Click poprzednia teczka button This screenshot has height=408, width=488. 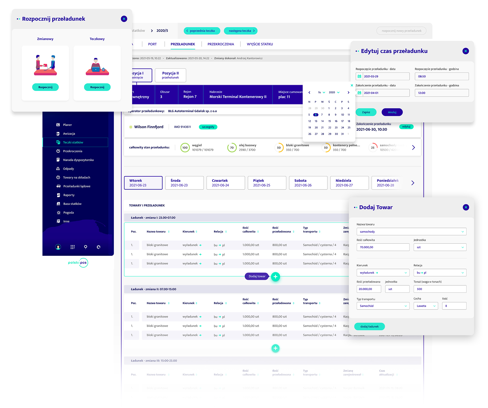[202, 31]
